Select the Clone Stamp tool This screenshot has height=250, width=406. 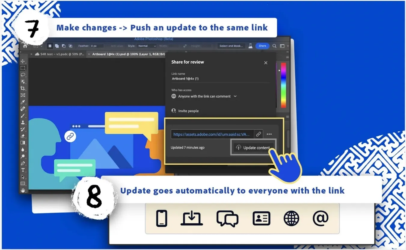click(23, 122)
